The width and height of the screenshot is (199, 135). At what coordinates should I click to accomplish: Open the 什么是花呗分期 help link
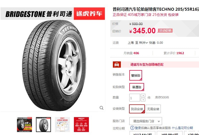click(x=182, y=128)
